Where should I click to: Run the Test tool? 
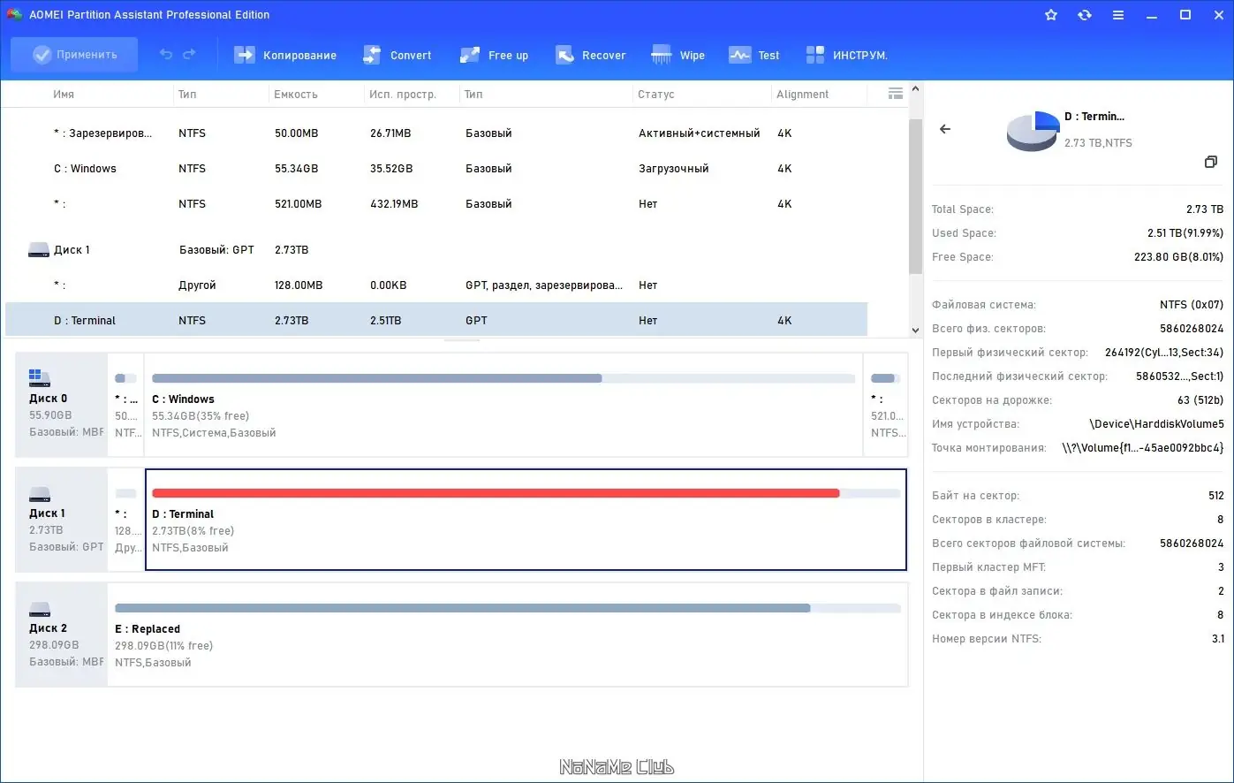coord(753,55)
